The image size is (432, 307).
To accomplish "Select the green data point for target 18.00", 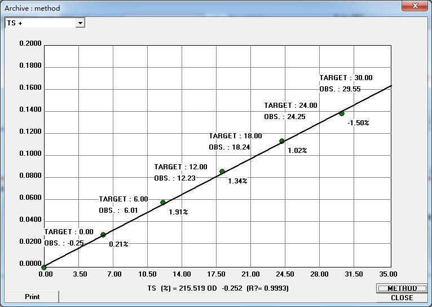I will click(222, 172).
